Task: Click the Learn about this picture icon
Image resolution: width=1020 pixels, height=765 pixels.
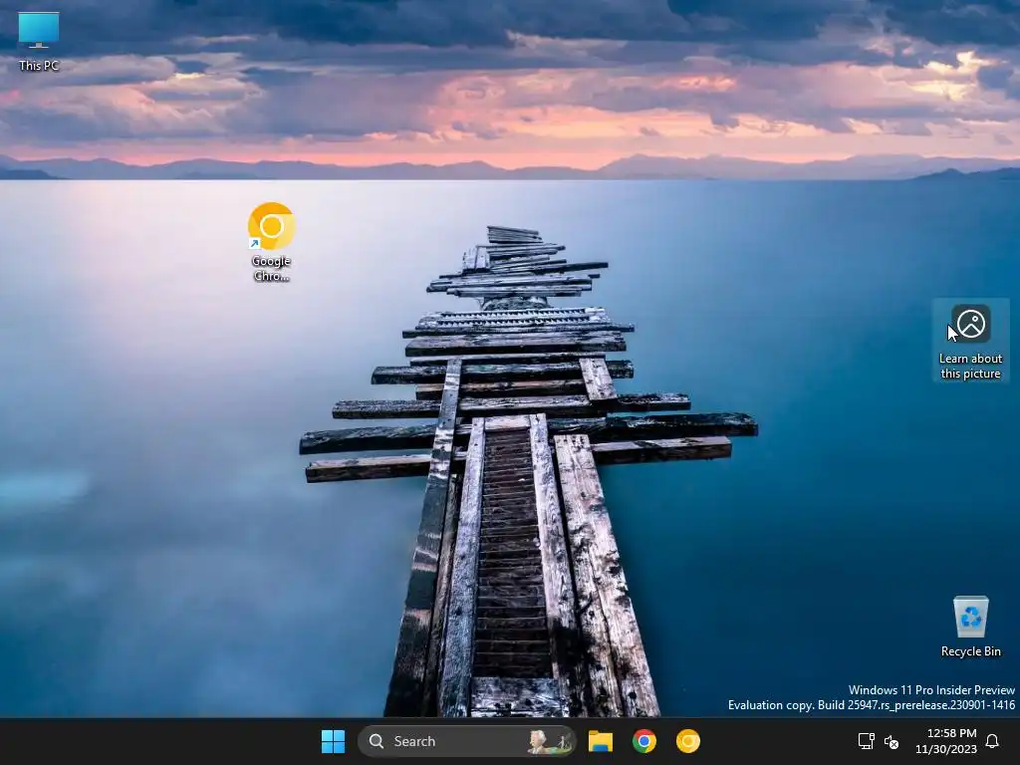Action: tap(970, 341)
